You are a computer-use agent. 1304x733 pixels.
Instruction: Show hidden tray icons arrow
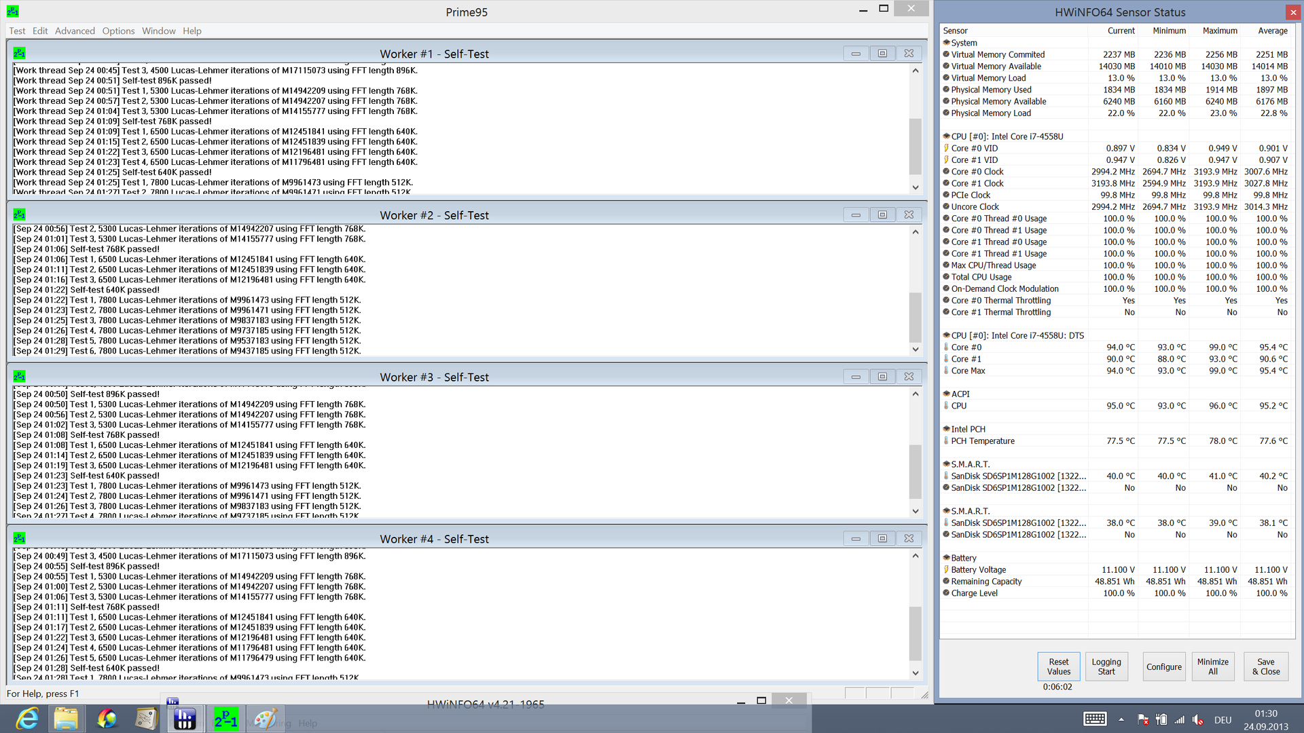[x=1121, y=719]
